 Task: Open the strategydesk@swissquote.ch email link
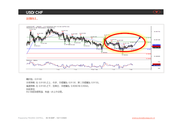143,118
